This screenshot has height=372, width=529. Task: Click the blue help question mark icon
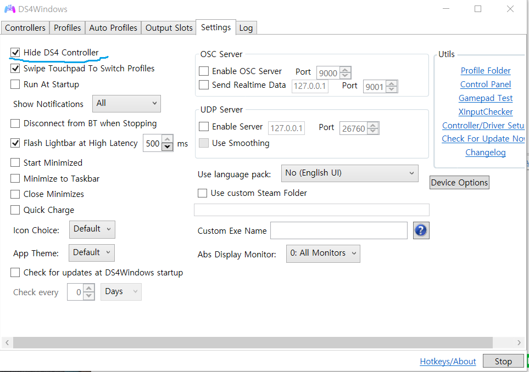[421, 230]
